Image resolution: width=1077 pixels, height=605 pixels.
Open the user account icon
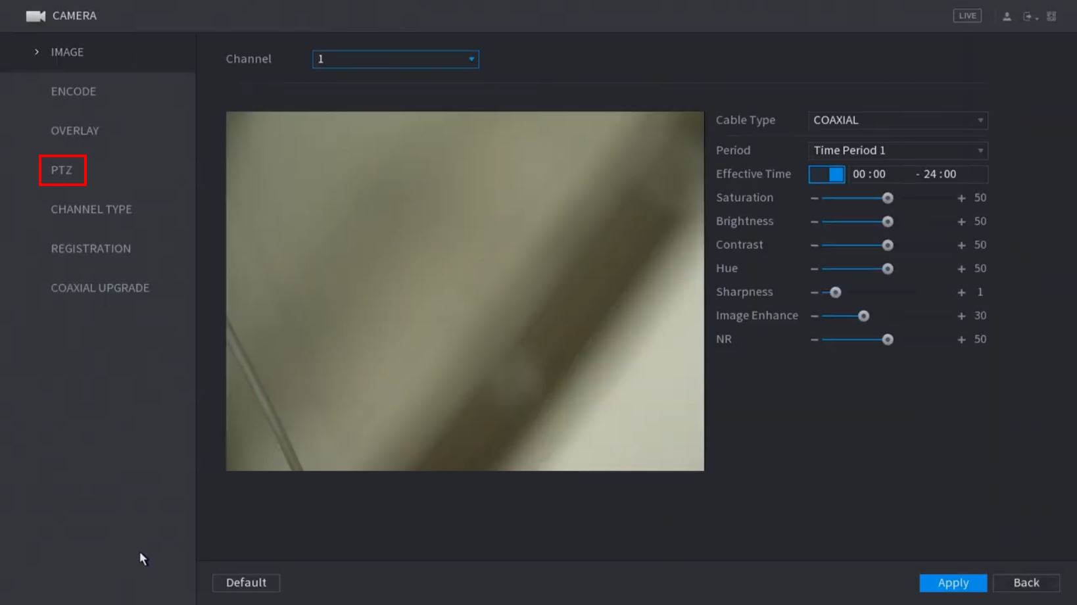(1007, 16)
